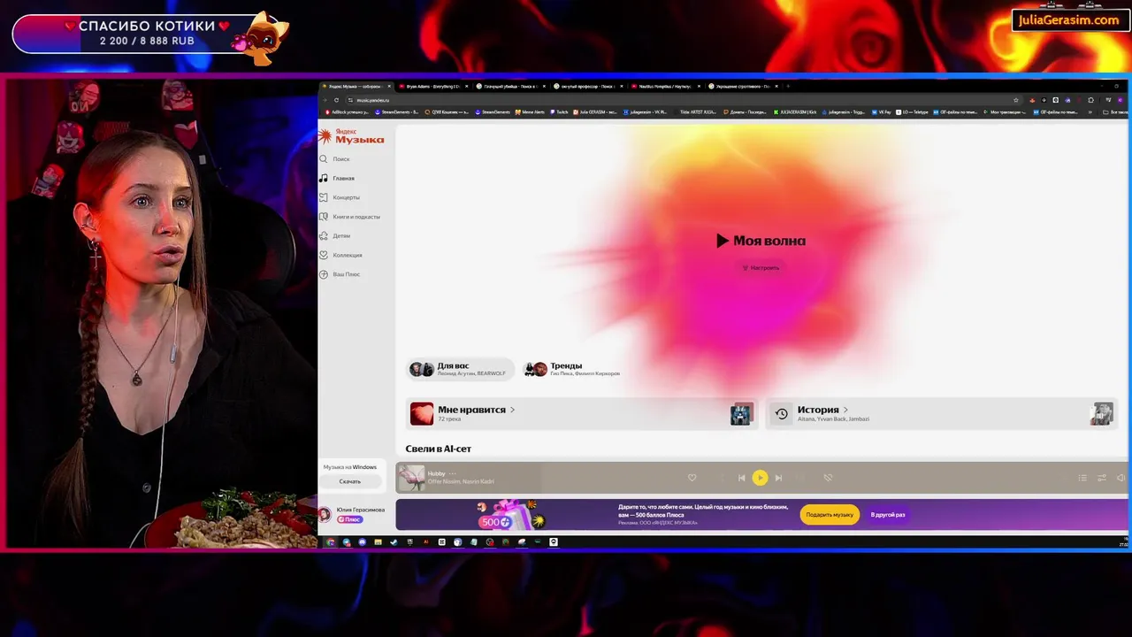The width and height of the screenshot is (1132, 637).
Task: Open artist Offer Nissim, Nasrin Kadri link
Action: (461, 482)
